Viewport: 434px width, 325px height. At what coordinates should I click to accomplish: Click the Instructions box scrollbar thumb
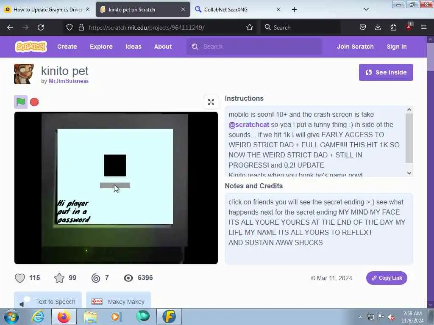409,138
